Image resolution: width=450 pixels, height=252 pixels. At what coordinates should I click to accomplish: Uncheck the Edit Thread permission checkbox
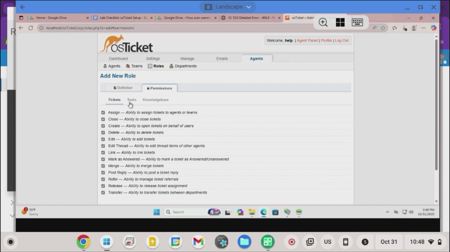103,146
